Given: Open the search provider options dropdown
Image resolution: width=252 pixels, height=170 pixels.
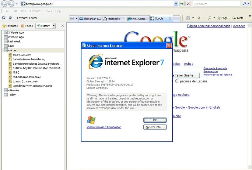Looking at the screenshot, I should [249, 4].
